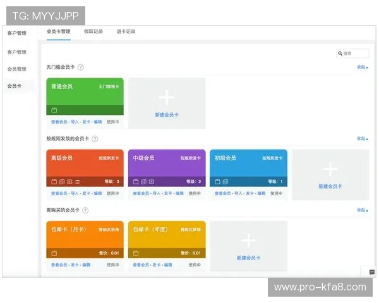Viewport: 379px width, 303px height.
Task: Click plus icon in 按规则发放 section
Action: (x=330, y=169)
